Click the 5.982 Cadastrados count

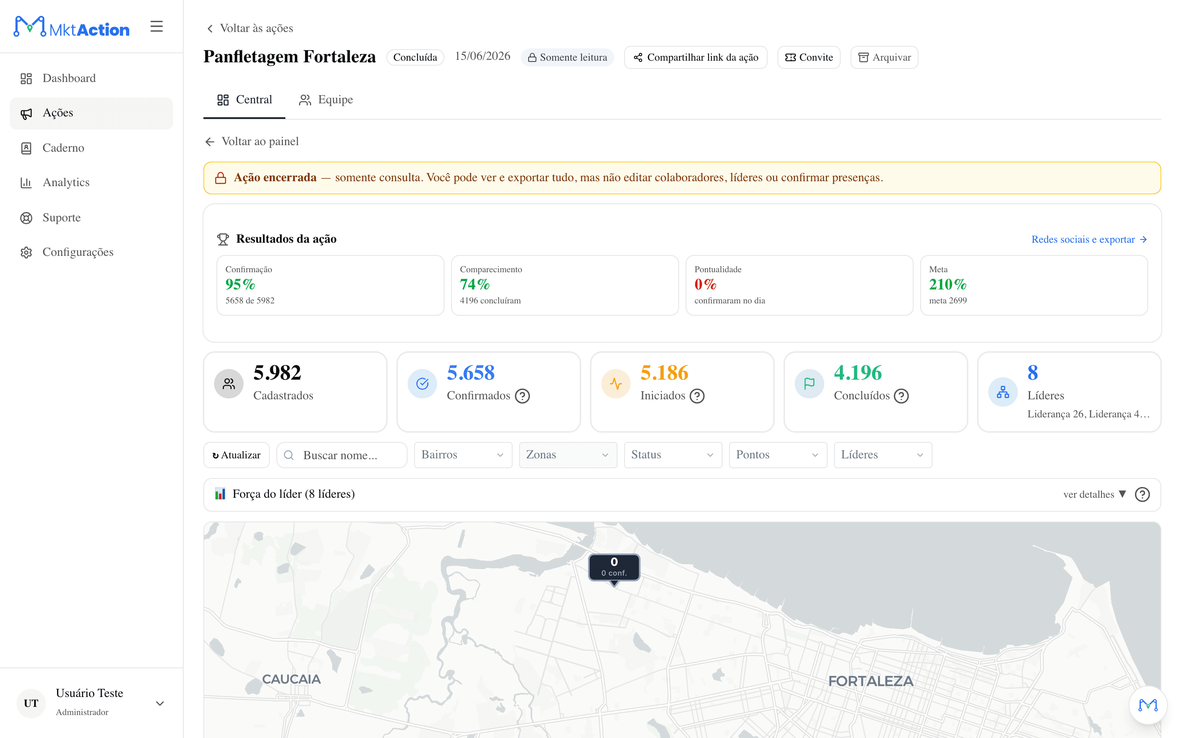(277, 373)
